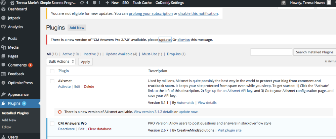Click the orange update icon in Akismet notice
This screenshot has width=336, height=139.
pos(60,112)
